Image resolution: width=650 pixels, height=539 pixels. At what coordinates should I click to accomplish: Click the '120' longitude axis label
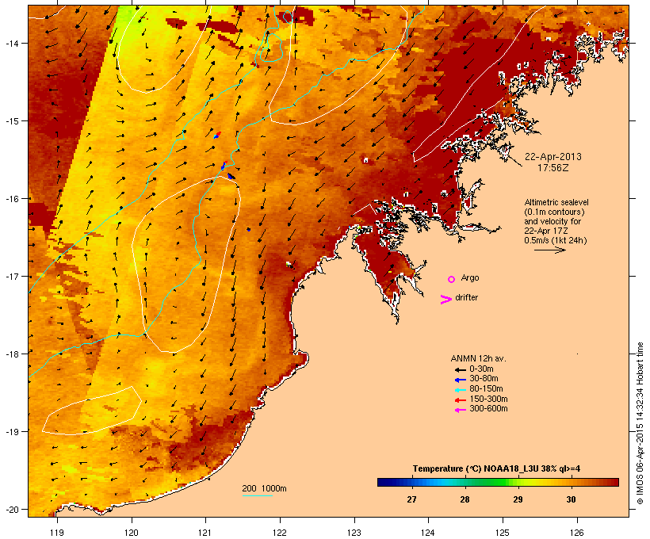(132, 533)
